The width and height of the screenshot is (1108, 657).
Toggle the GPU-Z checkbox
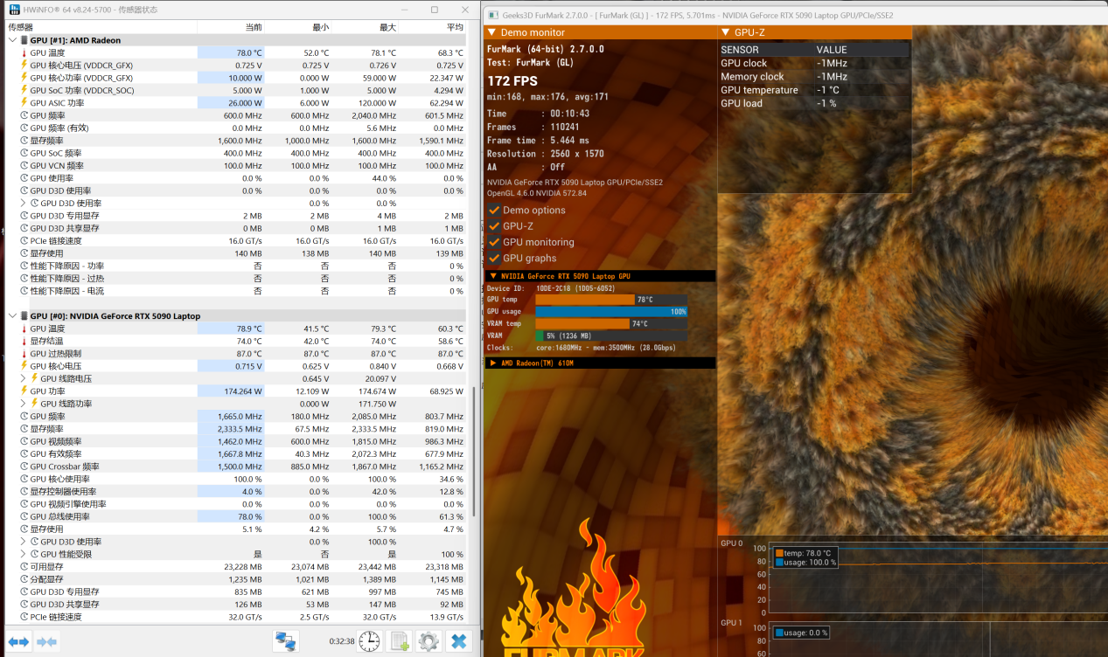pos(494,226)
